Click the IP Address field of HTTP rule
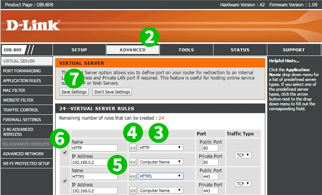322x195 pixels. [x=95, y=162]
